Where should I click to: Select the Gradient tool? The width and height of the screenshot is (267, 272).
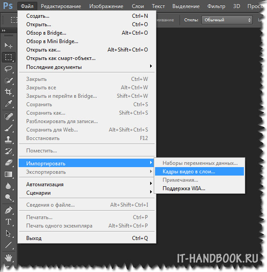(x=8, y=174)
